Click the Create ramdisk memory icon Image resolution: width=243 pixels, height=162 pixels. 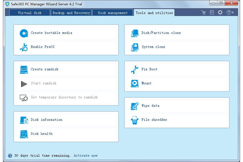(24, 69)
